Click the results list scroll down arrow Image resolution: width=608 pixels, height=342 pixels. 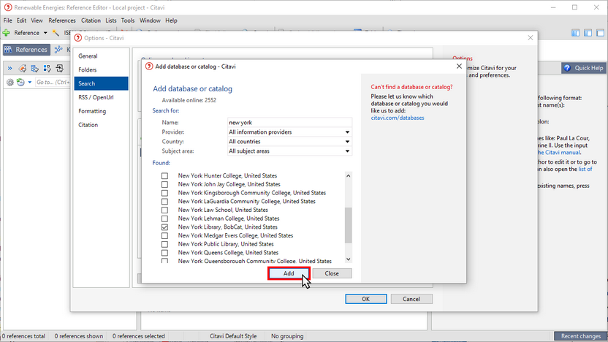click(348, 259)
